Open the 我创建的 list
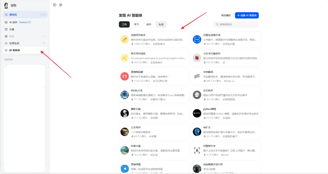Screen dimensions: 328x174 [226, 15]
